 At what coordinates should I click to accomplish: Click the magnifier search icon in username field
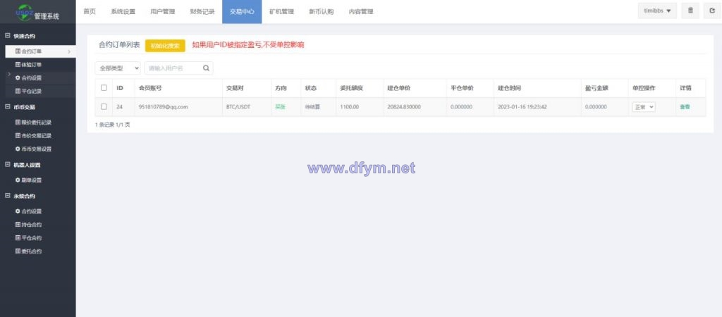click(x=207, y=68)
